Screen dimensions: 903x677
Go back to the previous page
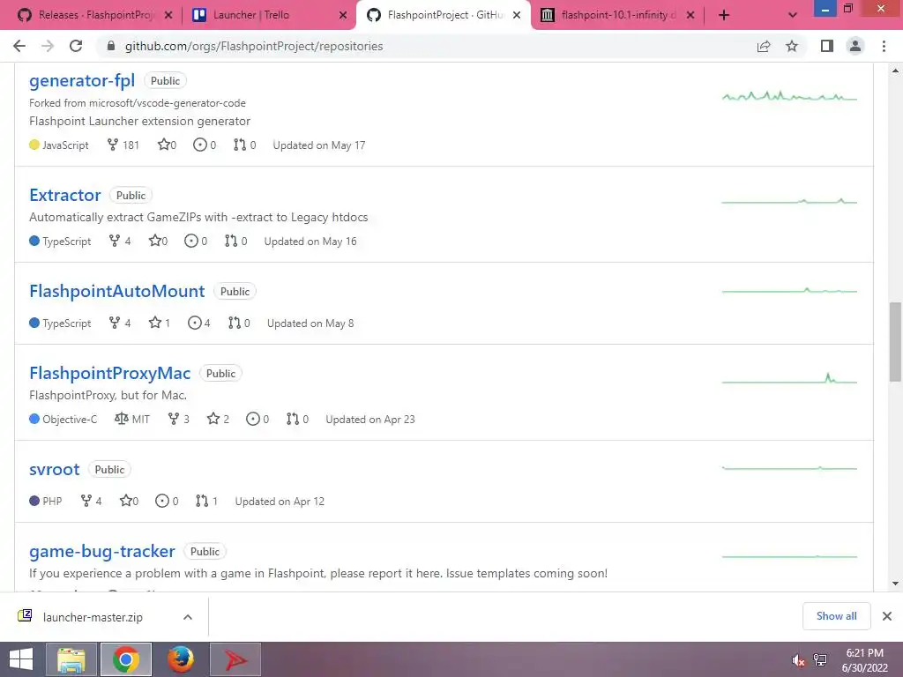click(19, 46)
